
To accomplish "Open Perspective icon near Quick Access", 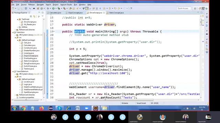I will (195, 9).
